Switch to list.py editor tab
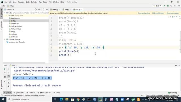181x102 pixels. 67,9
